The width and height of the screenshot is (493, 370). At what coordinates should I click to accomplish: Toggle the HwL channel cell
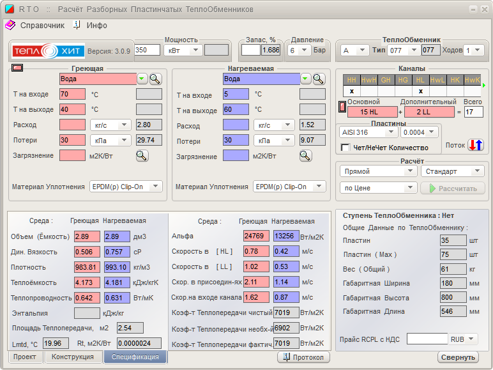point(437,91)
